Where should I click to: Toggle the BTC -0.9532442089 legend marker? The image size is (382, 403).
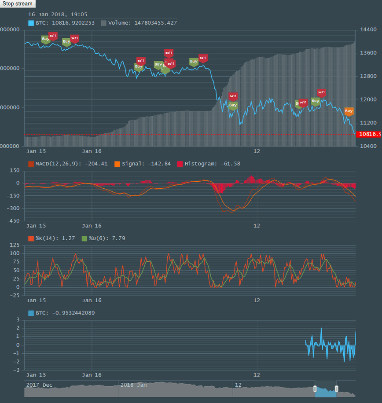tap(31, 313)
